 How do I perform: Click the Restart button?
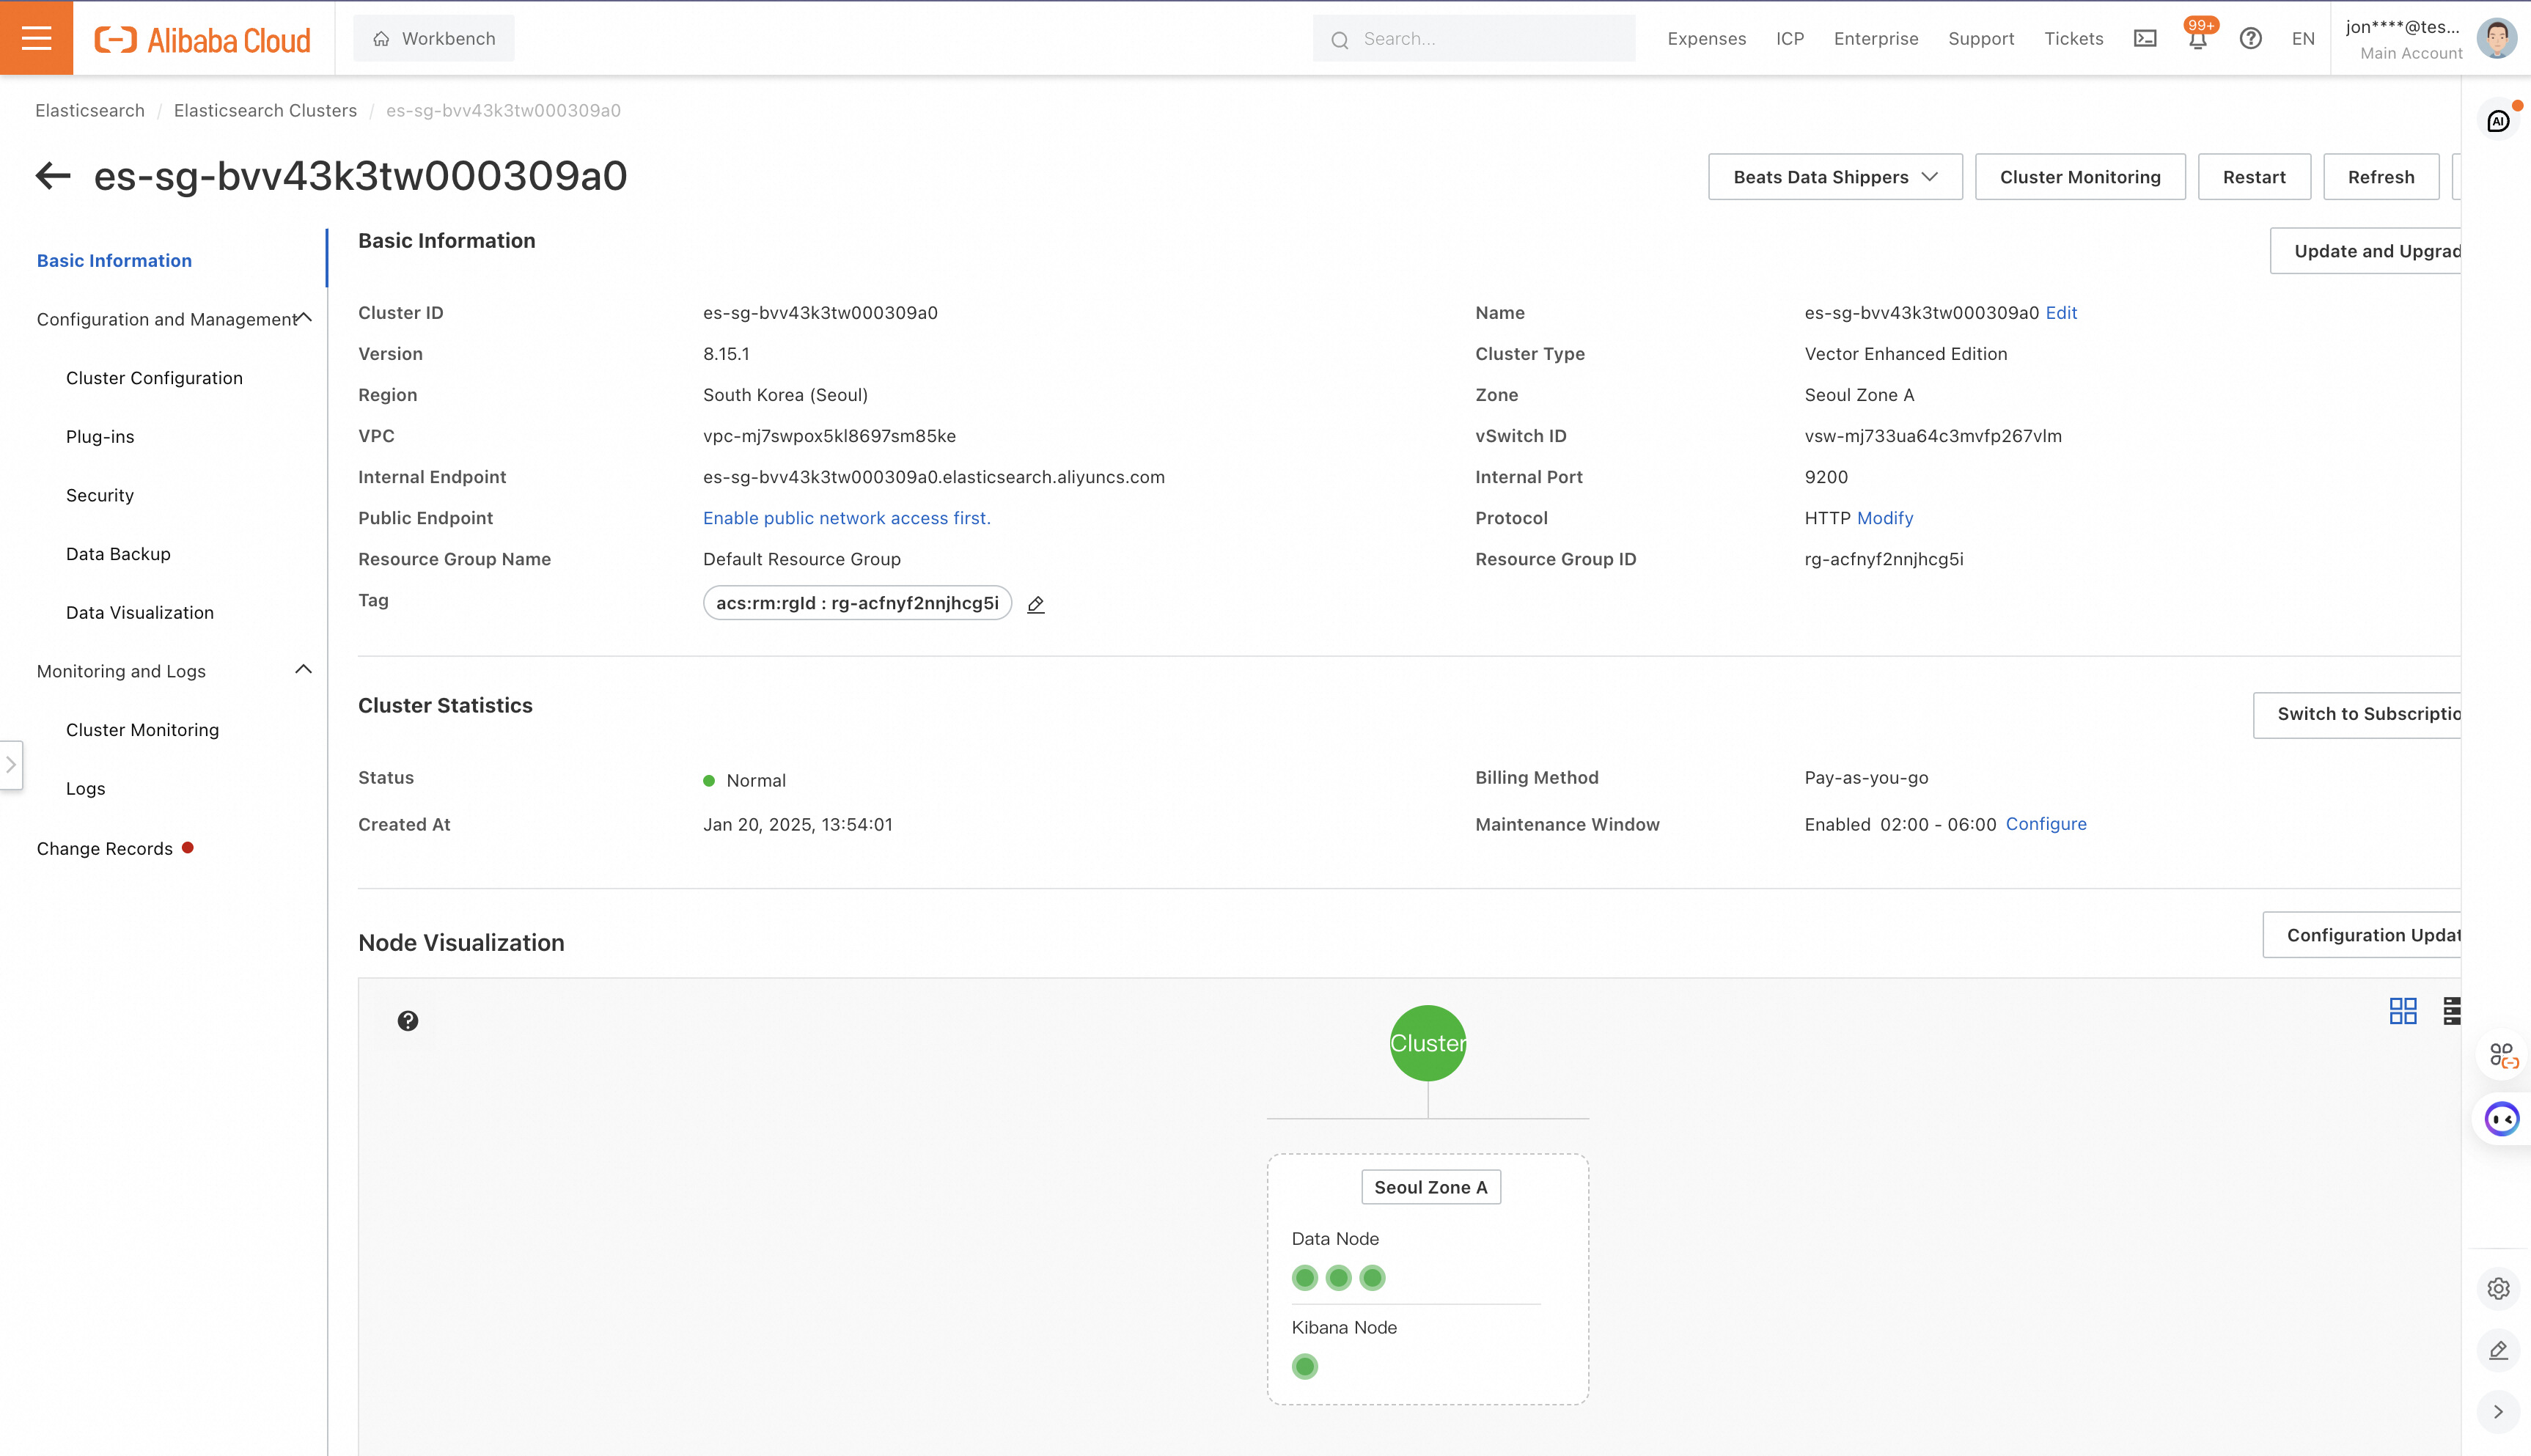[x=2254, y=177]
